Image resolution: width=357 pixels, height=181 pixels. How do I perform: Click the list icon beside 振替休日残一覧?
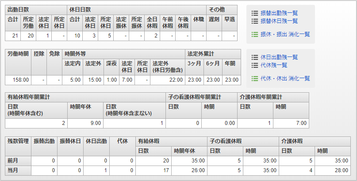pyautogui.click(x=255, y=21)
